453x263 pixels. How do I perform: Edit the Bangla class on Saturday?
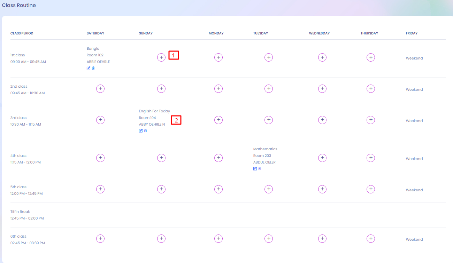pos(88,68)
